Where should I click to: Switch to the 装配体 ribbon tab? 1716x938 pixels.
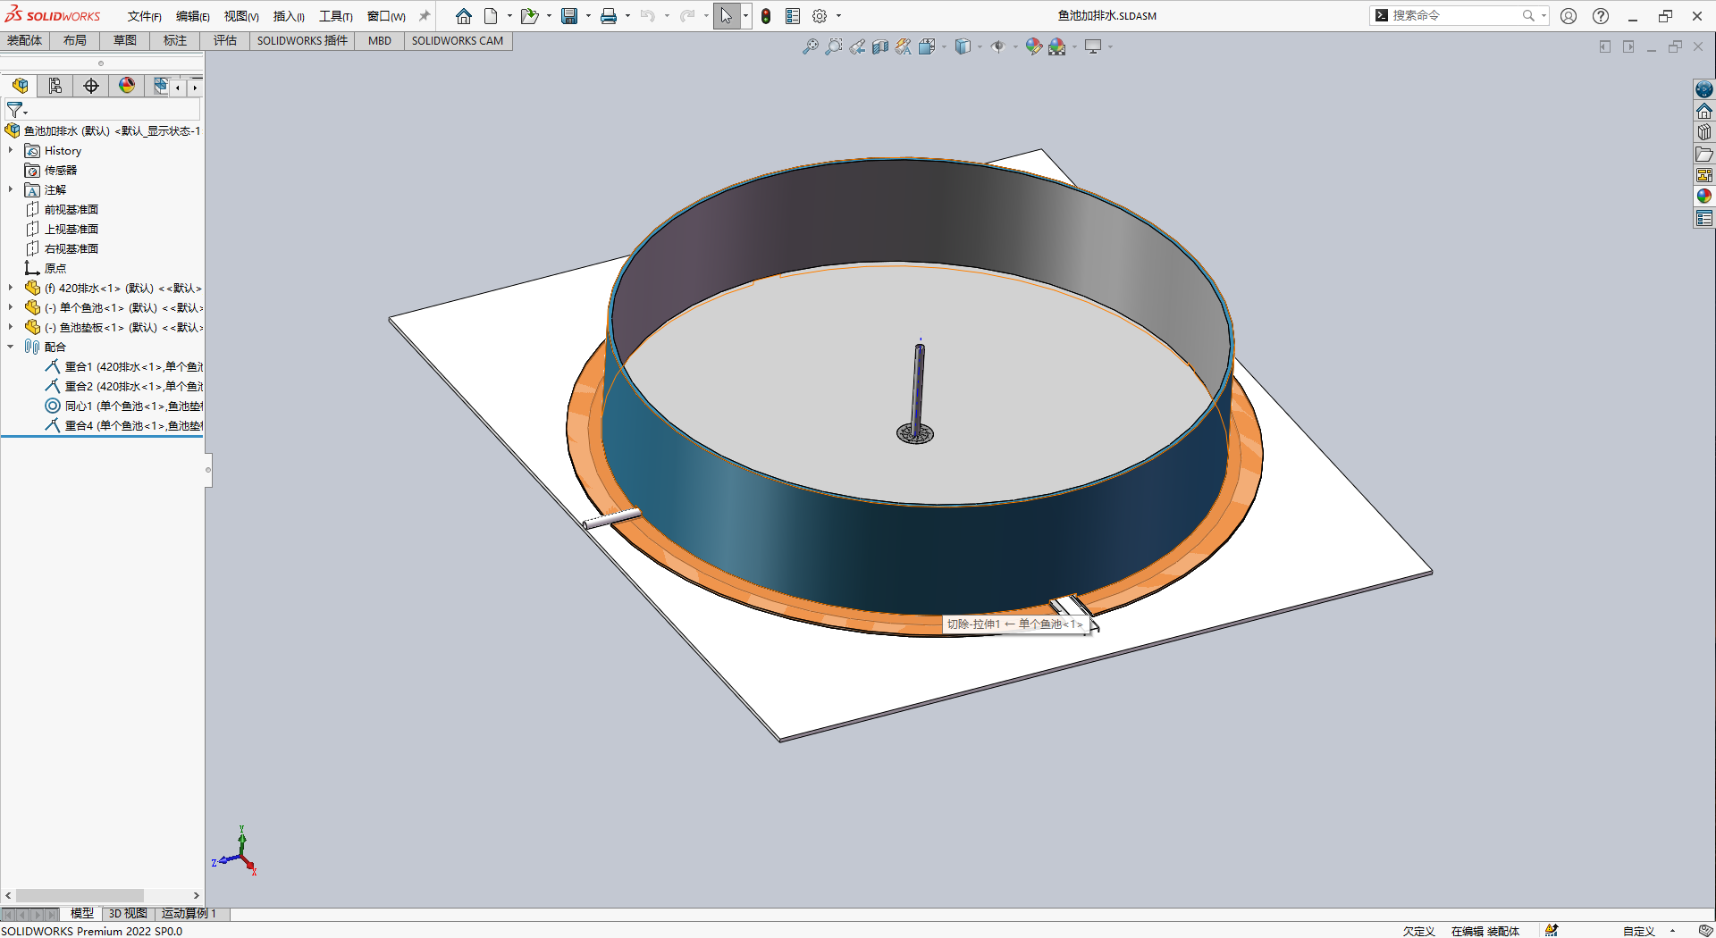click(x=25, y=40)
